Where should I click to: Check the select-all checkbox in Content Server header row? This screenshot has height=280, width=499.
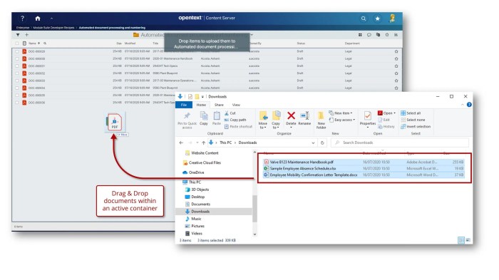coord(17,43)
